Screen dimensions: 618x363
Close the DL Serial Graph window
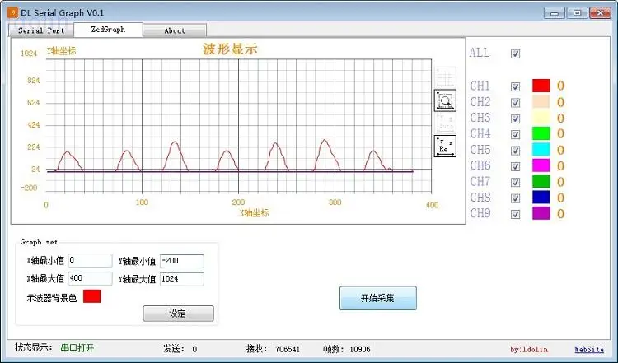coord(600,13)
